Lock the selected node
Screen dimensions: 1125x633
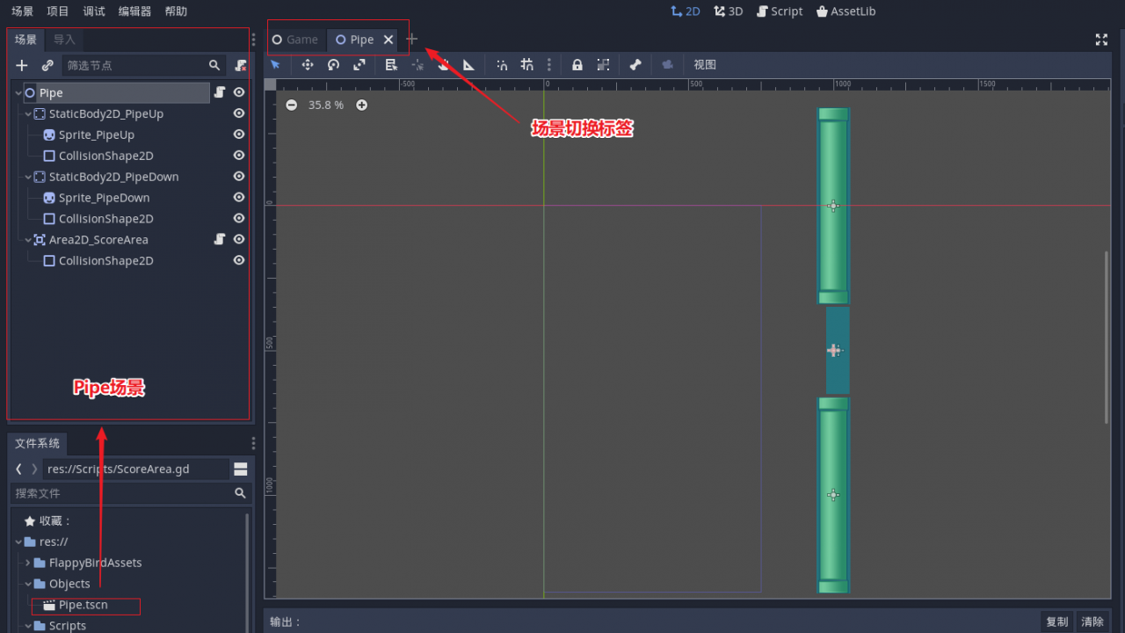coord(577,64)
